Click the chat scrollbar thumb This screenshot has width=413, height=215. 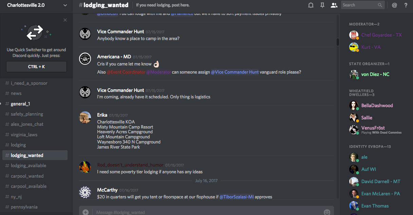click(x=338, y=42)
